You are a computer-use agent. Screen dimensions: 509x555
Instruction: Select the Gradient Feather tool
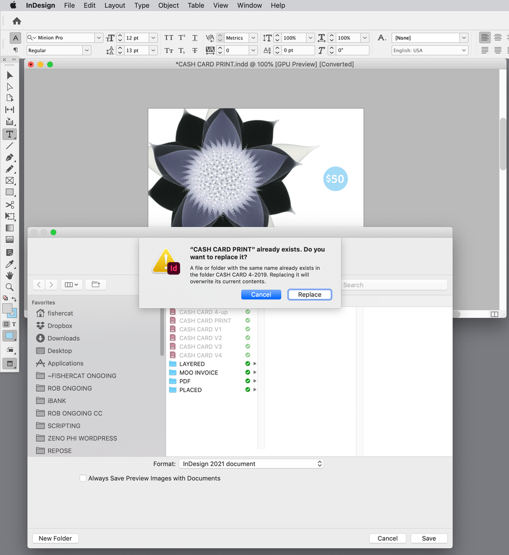click(9, 239)
